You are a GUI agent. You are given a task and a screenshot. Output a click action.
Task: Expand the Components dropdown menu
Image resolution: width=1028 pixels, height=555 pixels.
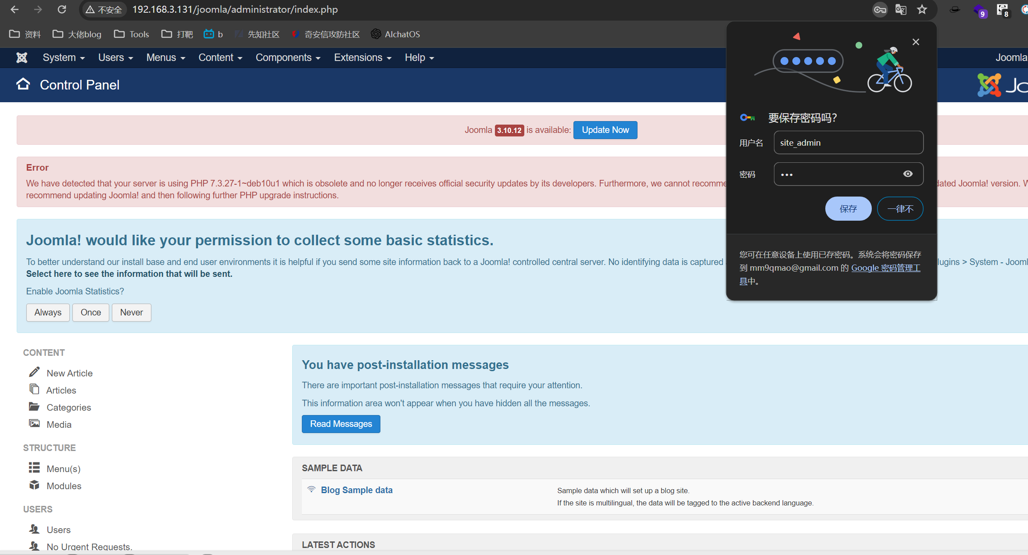[288, 57]
